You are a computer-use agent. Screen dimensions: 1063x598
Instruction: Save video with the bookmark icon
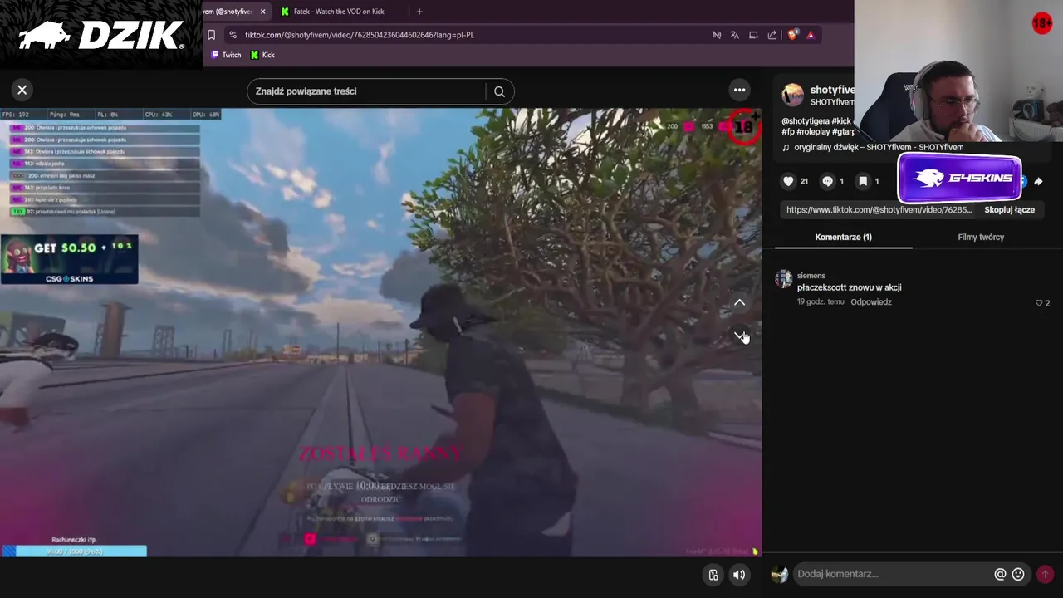863,181
